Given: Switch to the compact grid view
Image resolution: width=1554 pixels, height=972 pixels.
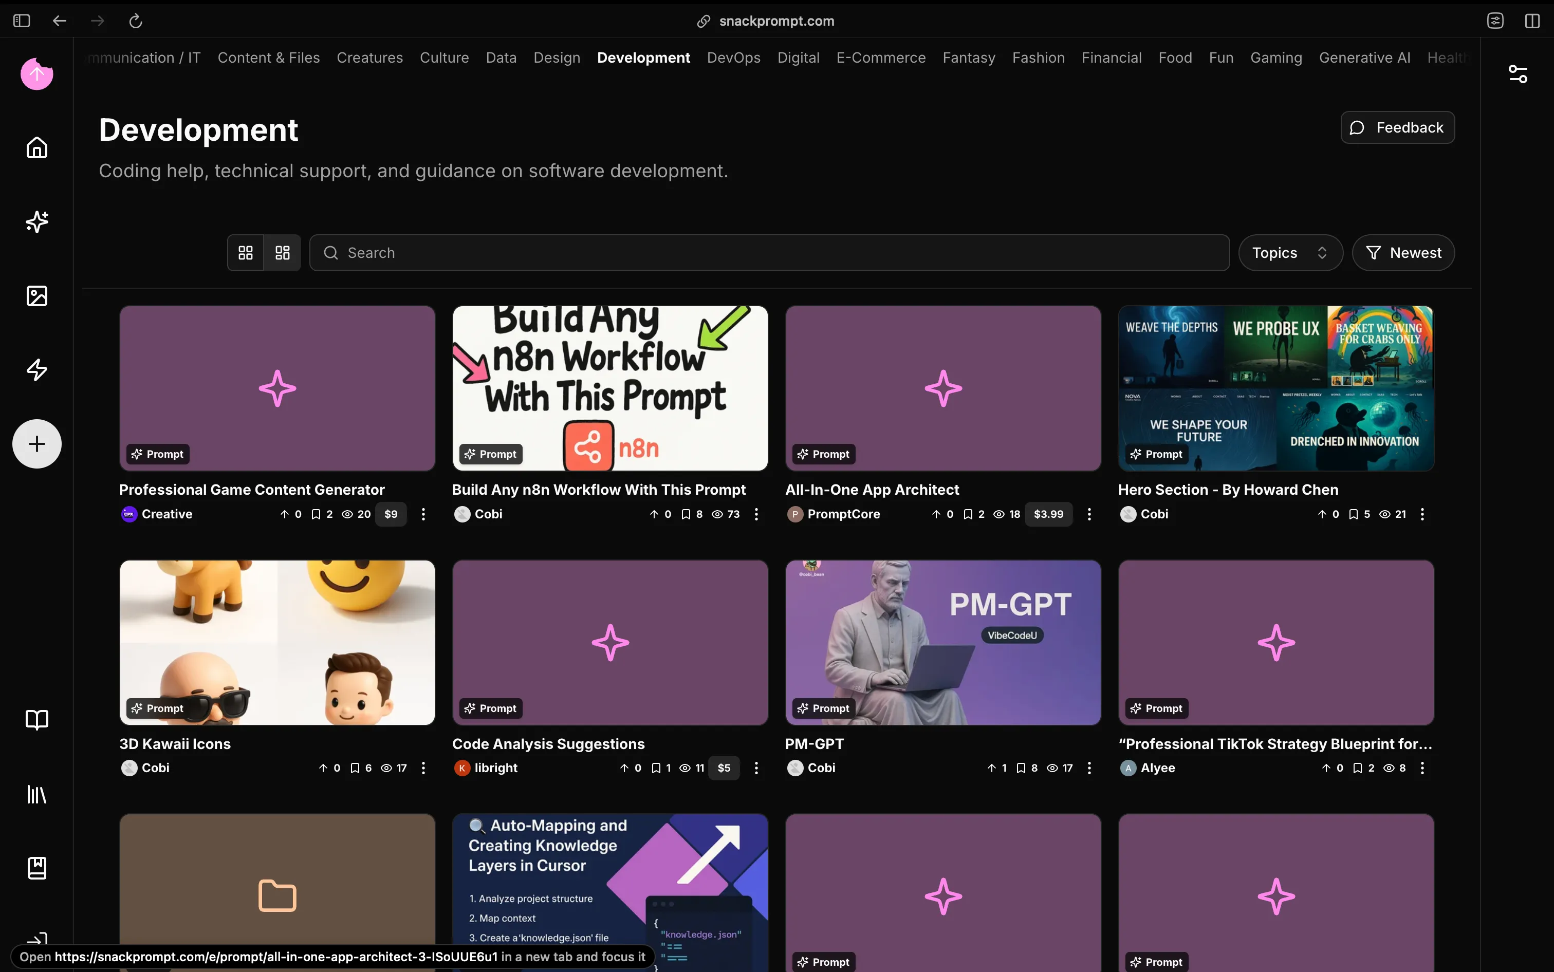Looking at the screenshot, I should click(x=282, y=253).
